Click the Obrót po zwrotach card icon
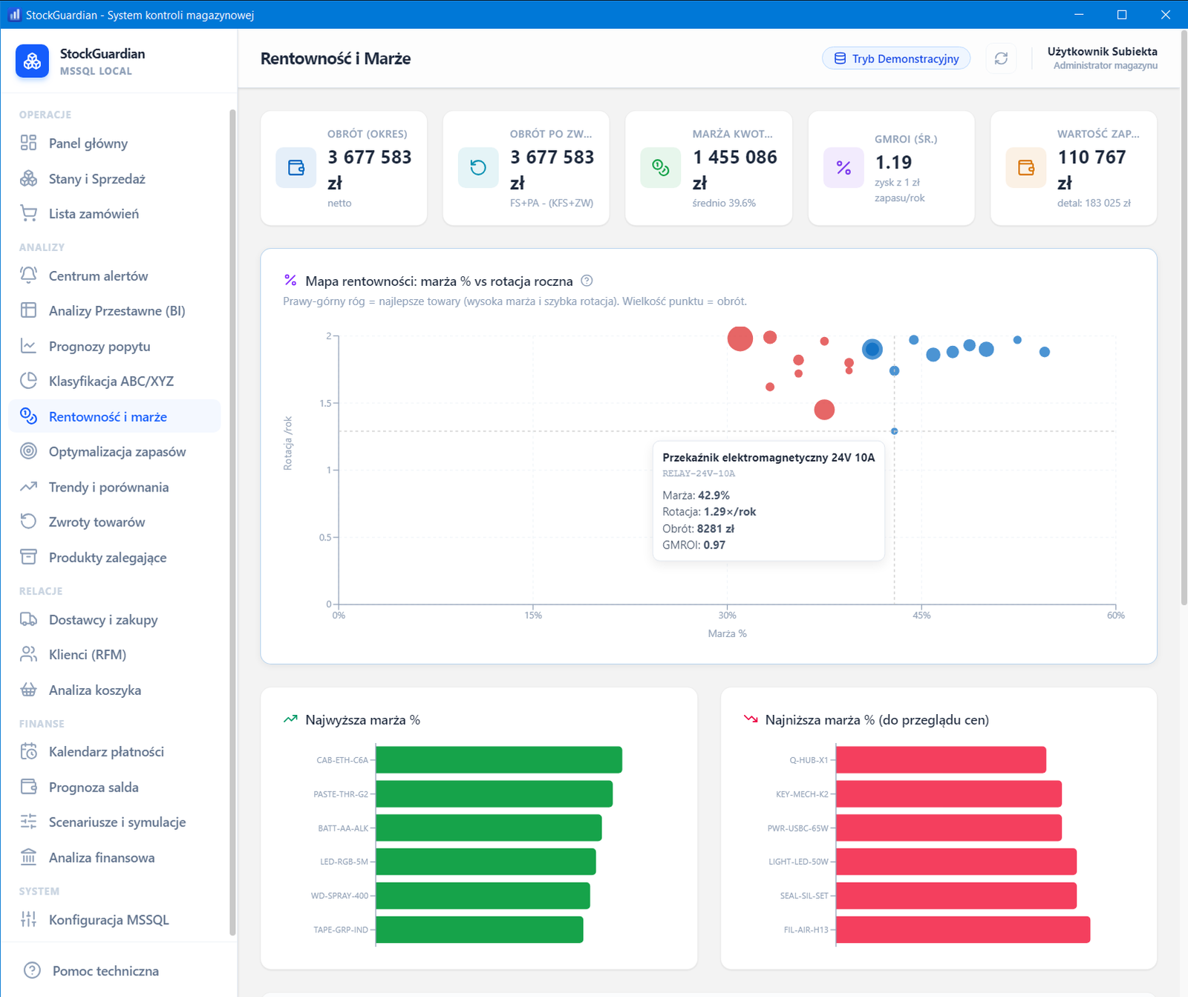Viewport: 1188px width, 997px height. [478, 168]
